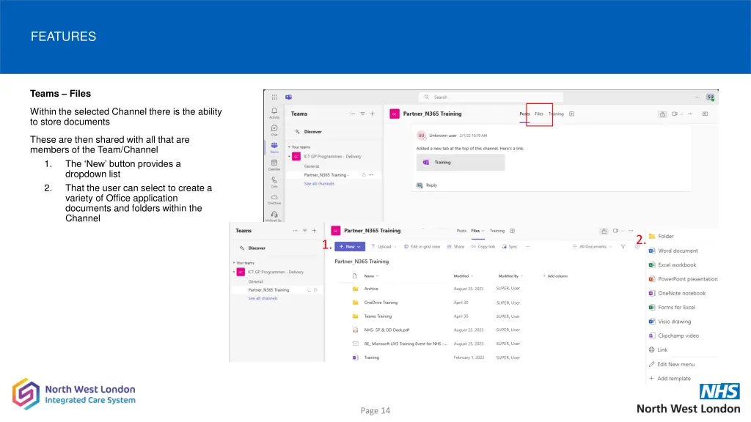Open the Modified column header dropdown

tap(464, 276)
